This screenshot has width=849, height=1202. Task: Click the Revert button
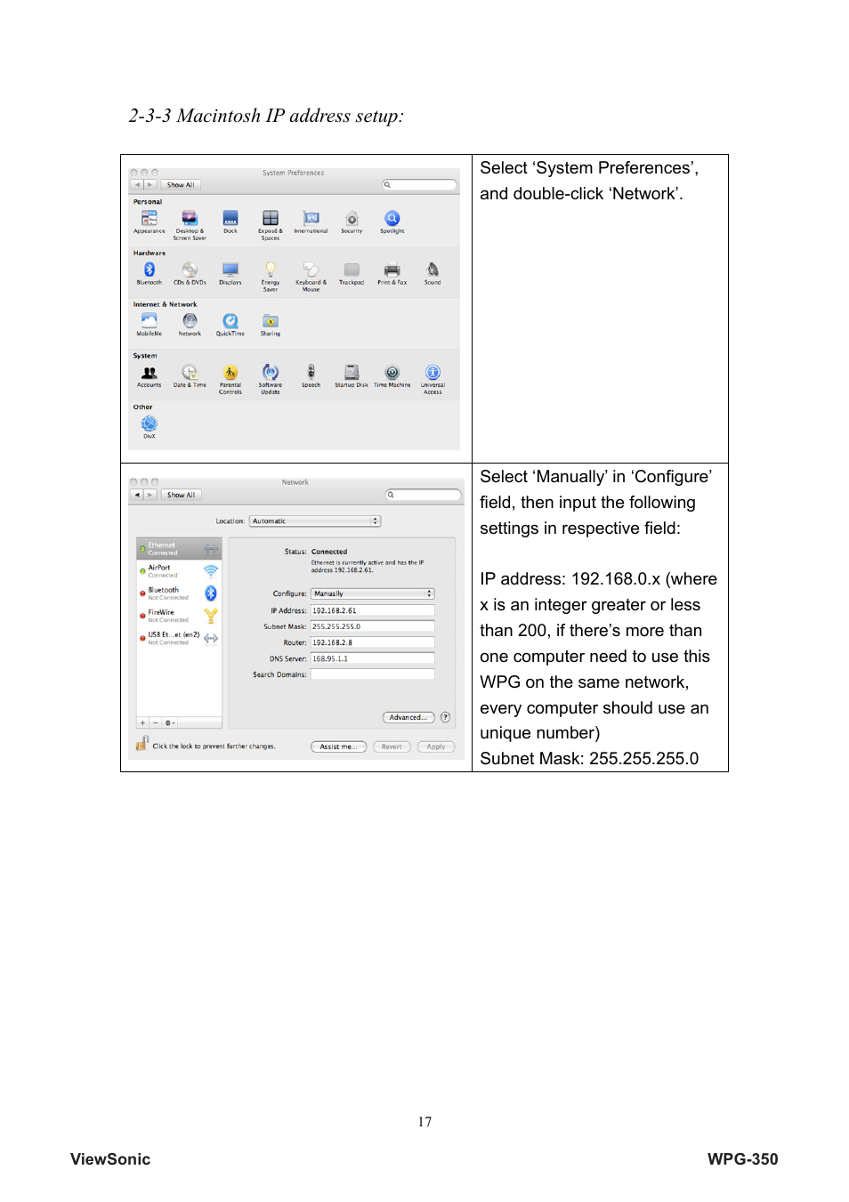click(x=392, y=746)
